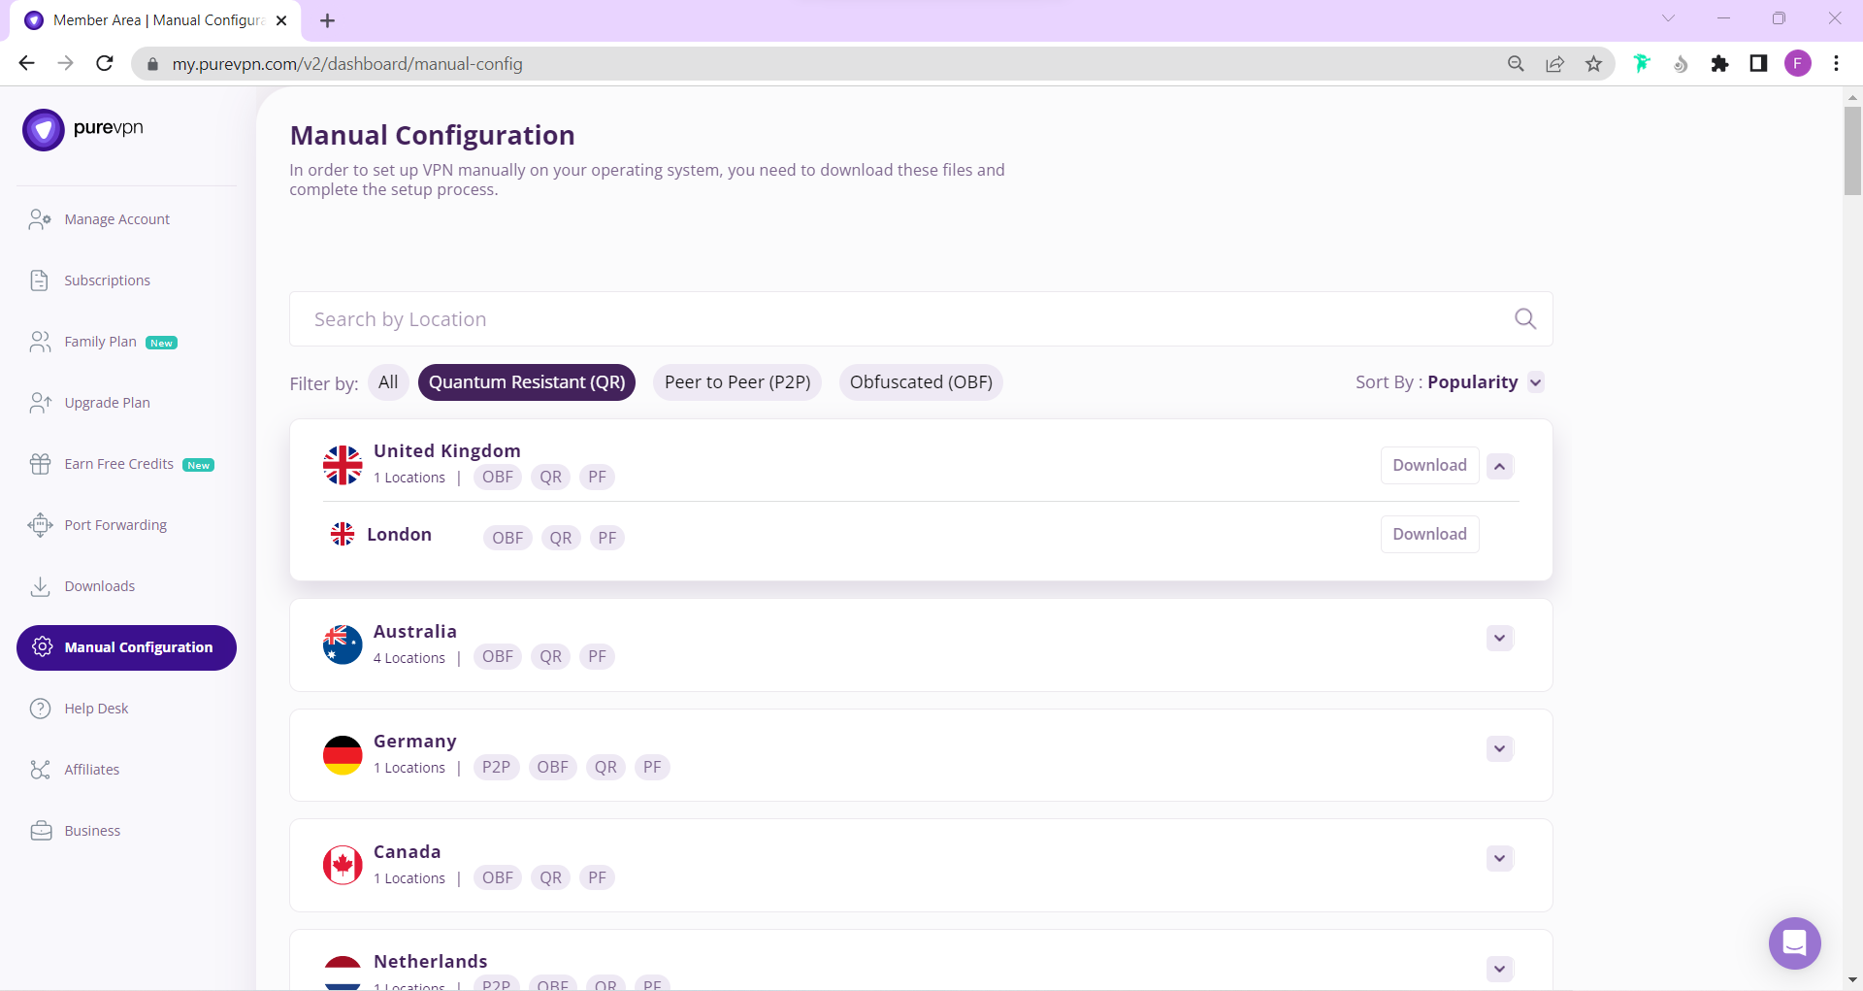Go to Family Plan section
The height and width of the screenshot is (991, 1863).
point(100,342)
